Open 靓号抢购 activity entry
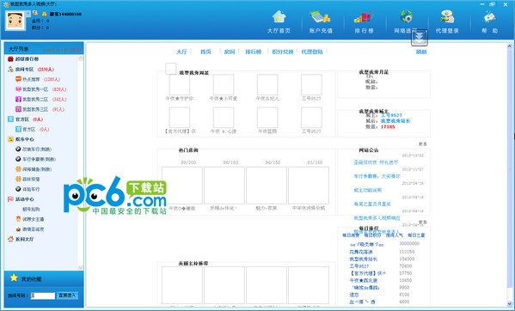The image size is (515, 311). click(x=31, y=210)
